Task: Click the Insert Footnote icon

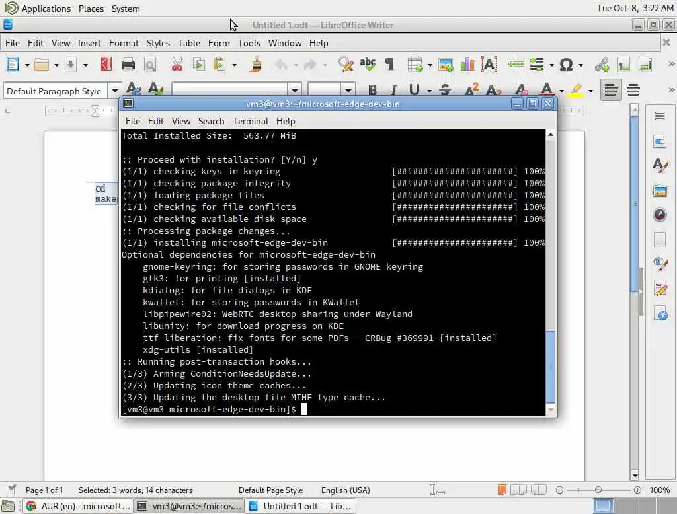Action: [x=624, y=65]
